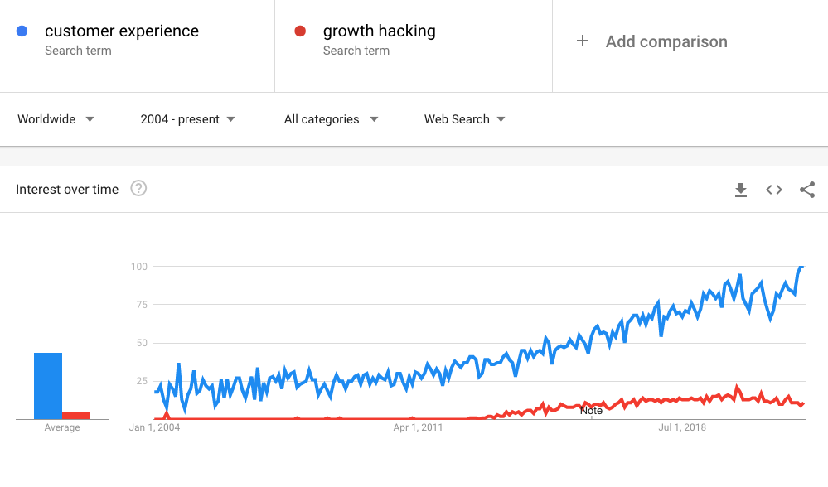Image resolution: width=828 pixels, height=487 pixels.
Task: Click the blue Average bar
Action: tap(48, 386)
